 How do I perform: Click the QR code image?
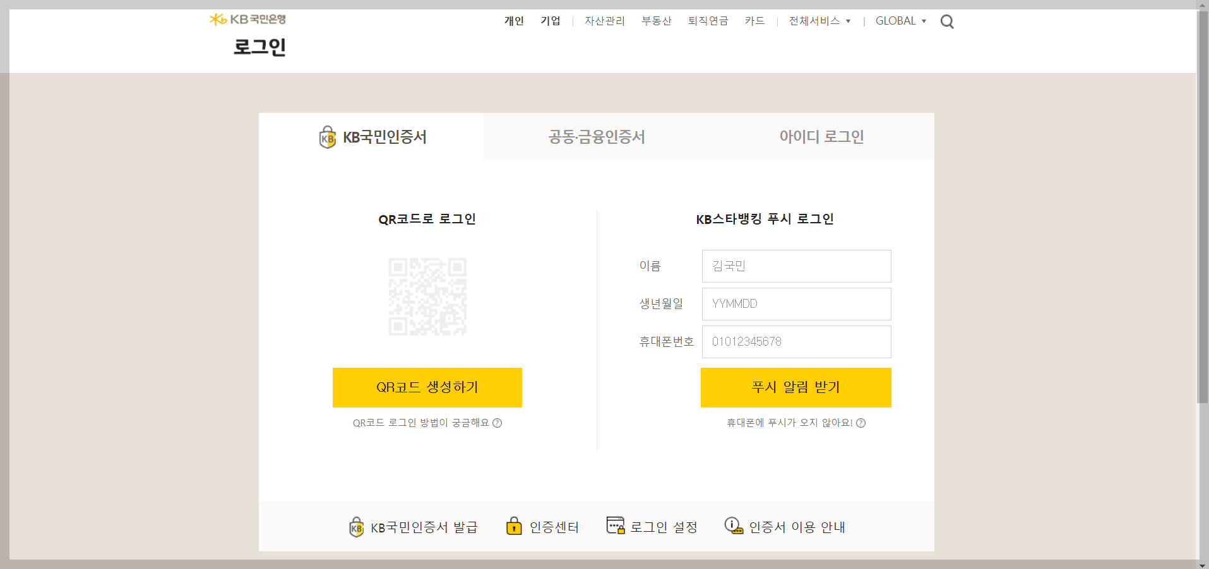pos(427,296)
